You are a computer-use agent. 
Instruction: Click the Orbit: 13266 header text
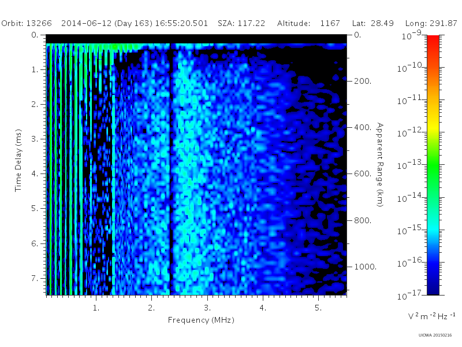[27, 23]
